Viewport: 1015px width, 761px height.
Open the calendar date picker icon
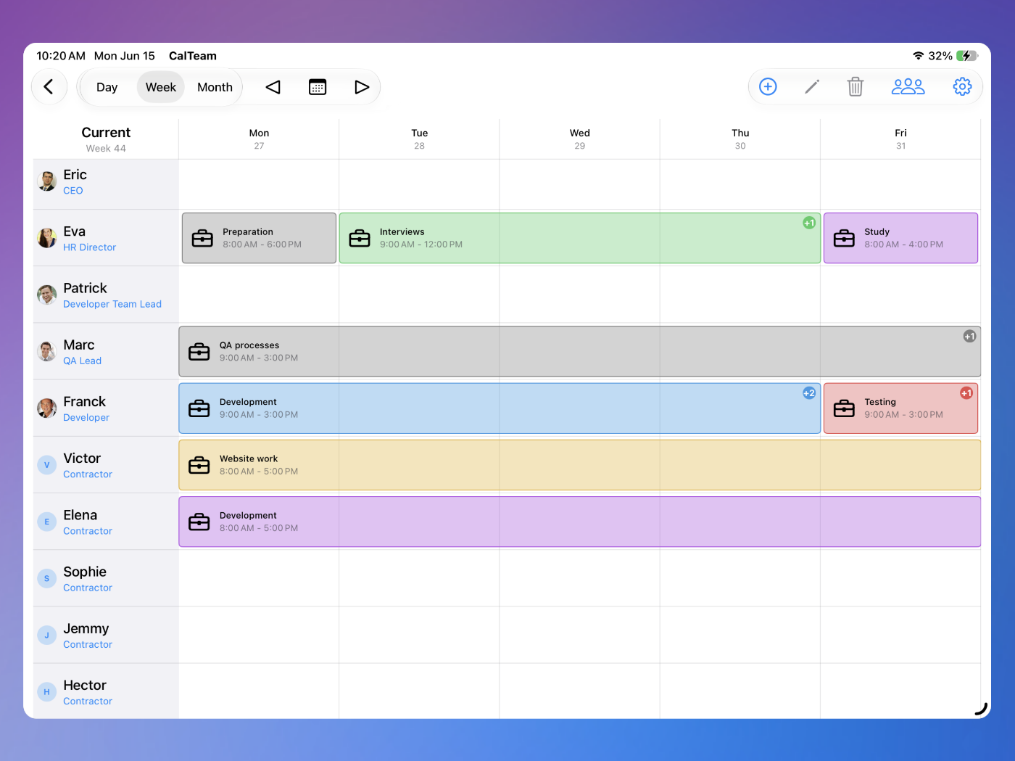(318, 87)
